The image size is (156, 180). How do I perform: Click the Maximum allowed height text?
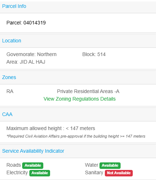(51, 128)
